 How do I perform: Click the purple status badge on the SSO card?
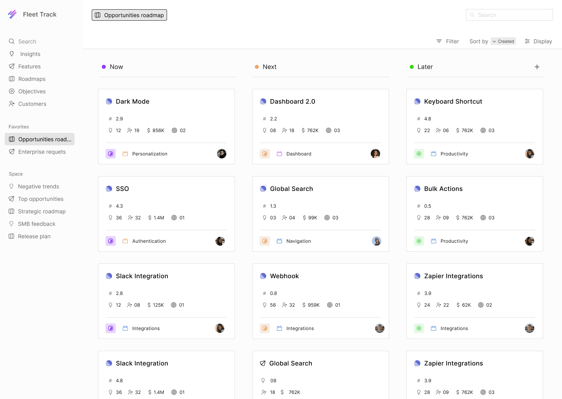point(110,241)
